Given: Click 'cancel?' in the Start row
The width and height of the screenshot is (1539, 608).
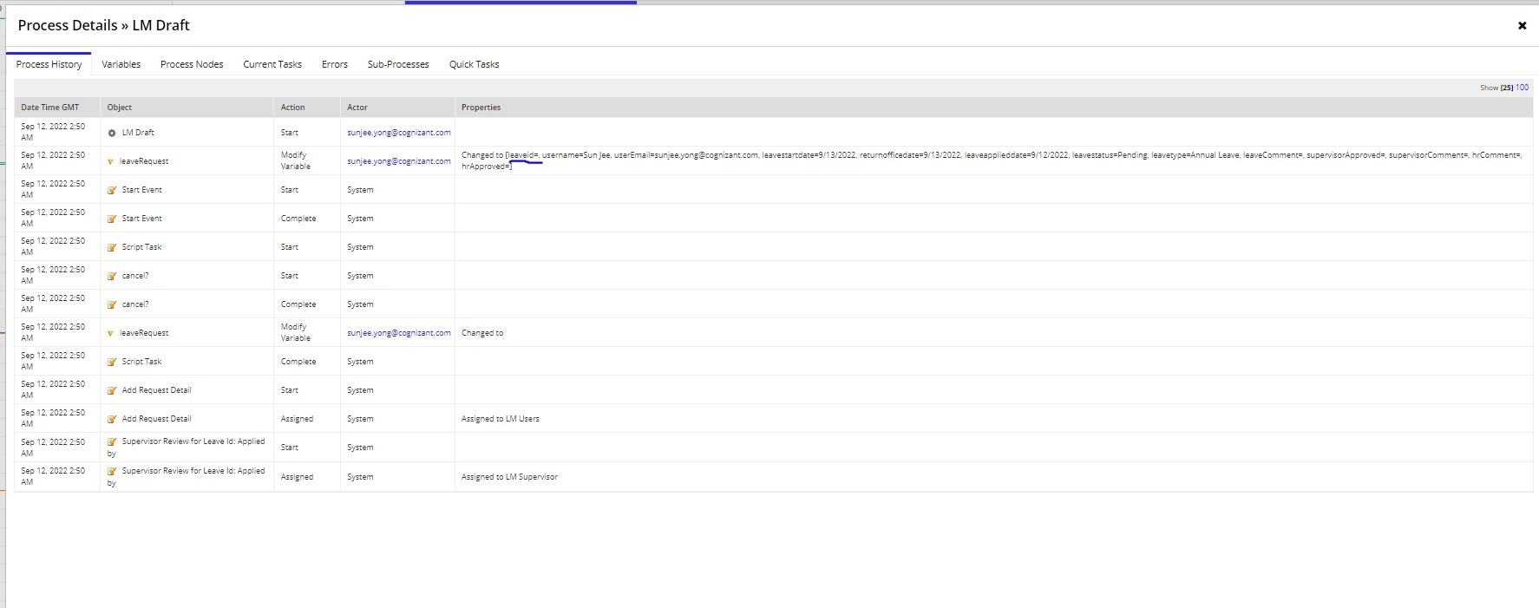Looking at the screenshot, I should pyautogui.click(x=135, y=276).
